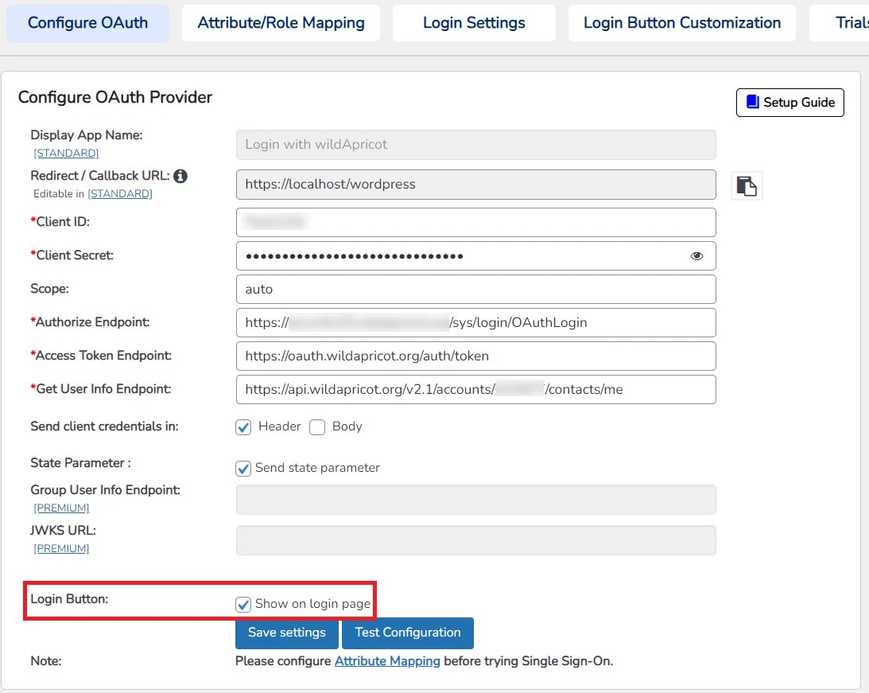The height and width of the screenshot is (693, 869).
Task: Open the Login Settings tab
Action: point(473,22)
